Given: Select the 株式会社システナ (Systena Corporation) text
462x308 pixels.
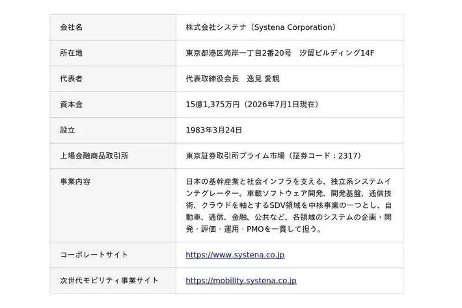Looking at the screenshot, I should 261,27.
